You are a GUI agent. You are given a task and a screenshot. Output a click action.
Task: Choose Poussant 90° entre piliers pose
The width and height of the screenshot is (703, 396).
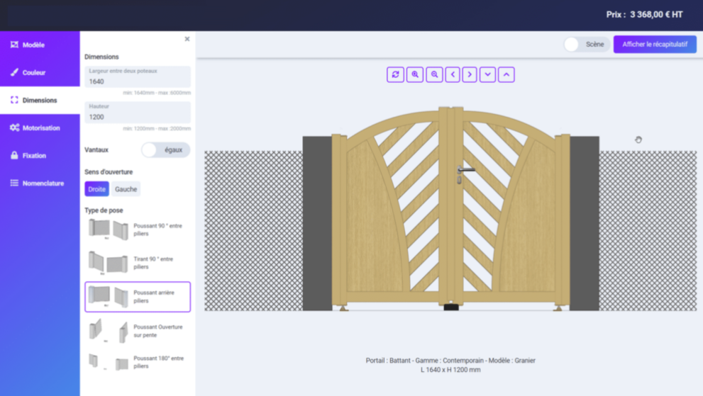[138, 230]
